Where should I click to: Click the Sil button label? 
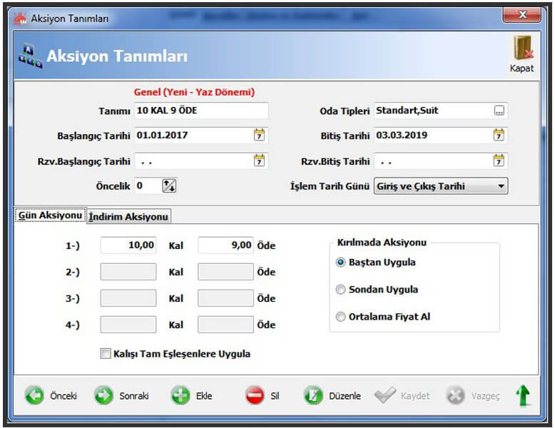pyautogui.click(x=275, y=396)
